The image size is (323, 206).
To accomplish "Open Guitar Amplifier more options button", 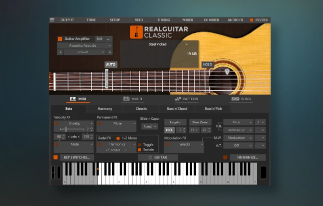I will [x=108, y=39].
